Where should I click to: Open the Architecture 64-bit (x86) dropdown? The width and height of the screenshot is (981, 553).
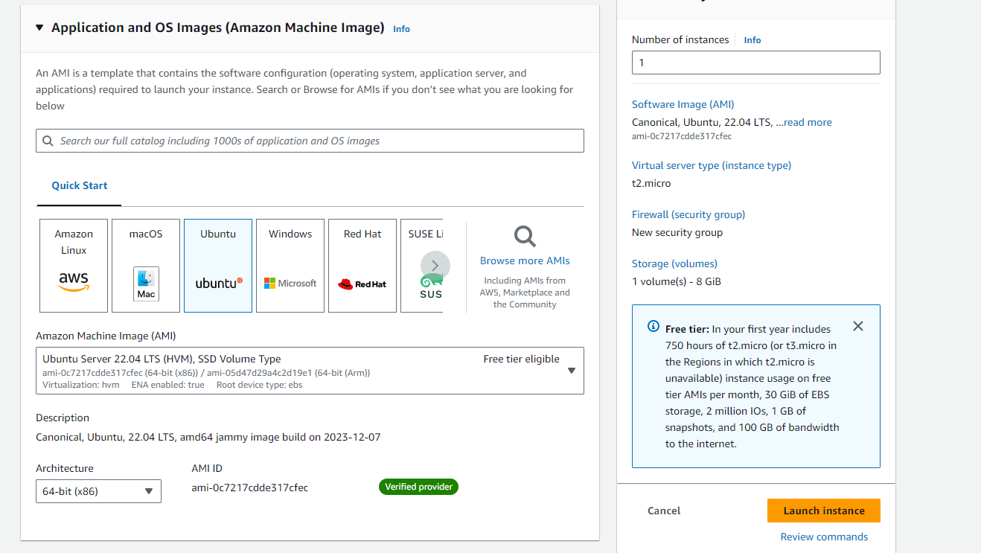[x=98, y=491]
